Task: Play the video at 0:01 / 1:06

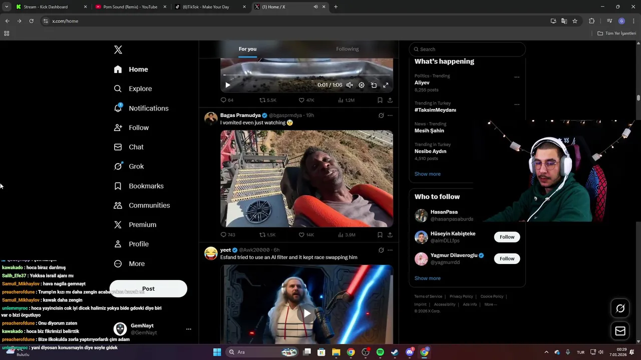Action: [227, 85]
